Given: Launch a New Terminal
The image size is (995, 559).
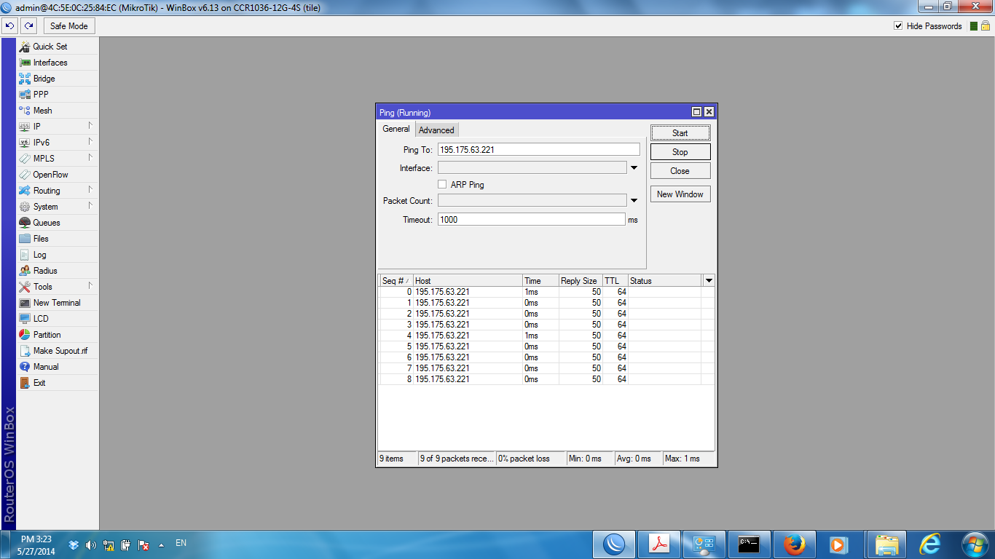Looking at the screenshot, I should 57,303.
